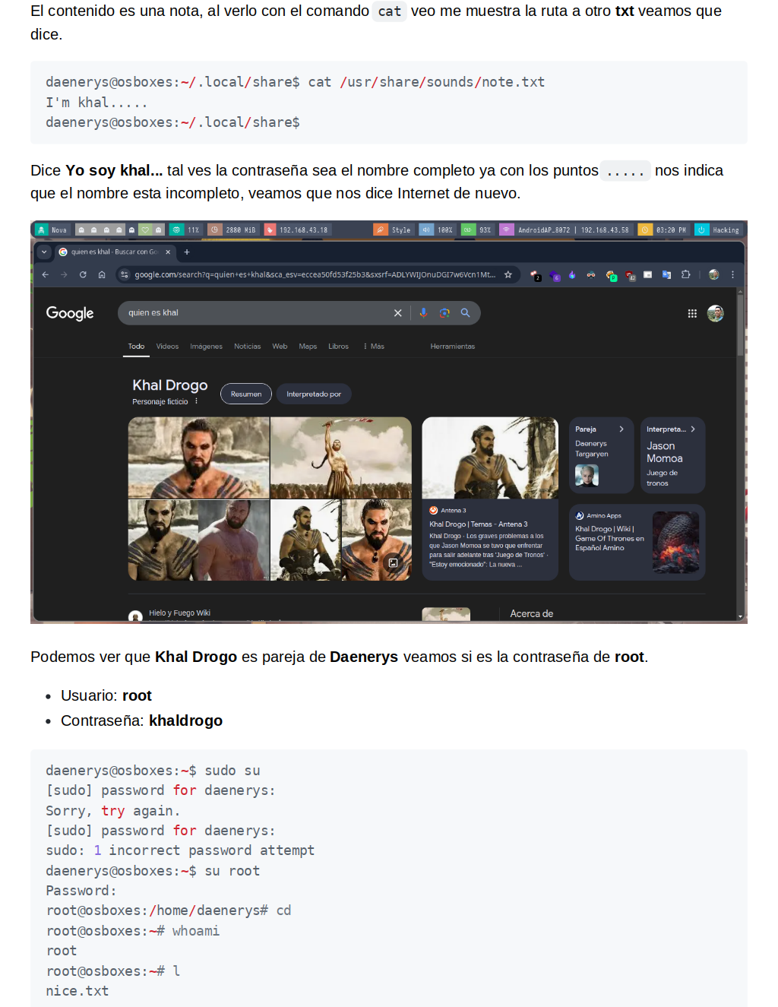Open the Google apps grid
The width and height of the screenshot is (778, 1007).
pyautogui.click(x=692, y=313)
